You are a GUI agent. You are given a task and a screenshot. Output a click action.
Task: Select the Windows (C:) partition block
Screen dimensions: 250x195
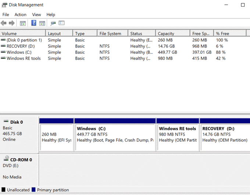(x=115, y=135)
